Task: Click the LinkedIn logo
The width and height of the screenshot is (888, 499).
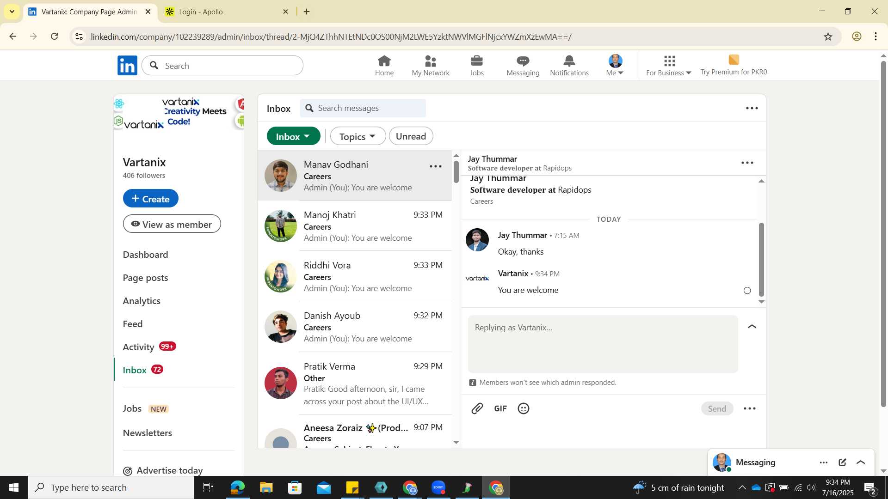Action: [x=127, y=65]
